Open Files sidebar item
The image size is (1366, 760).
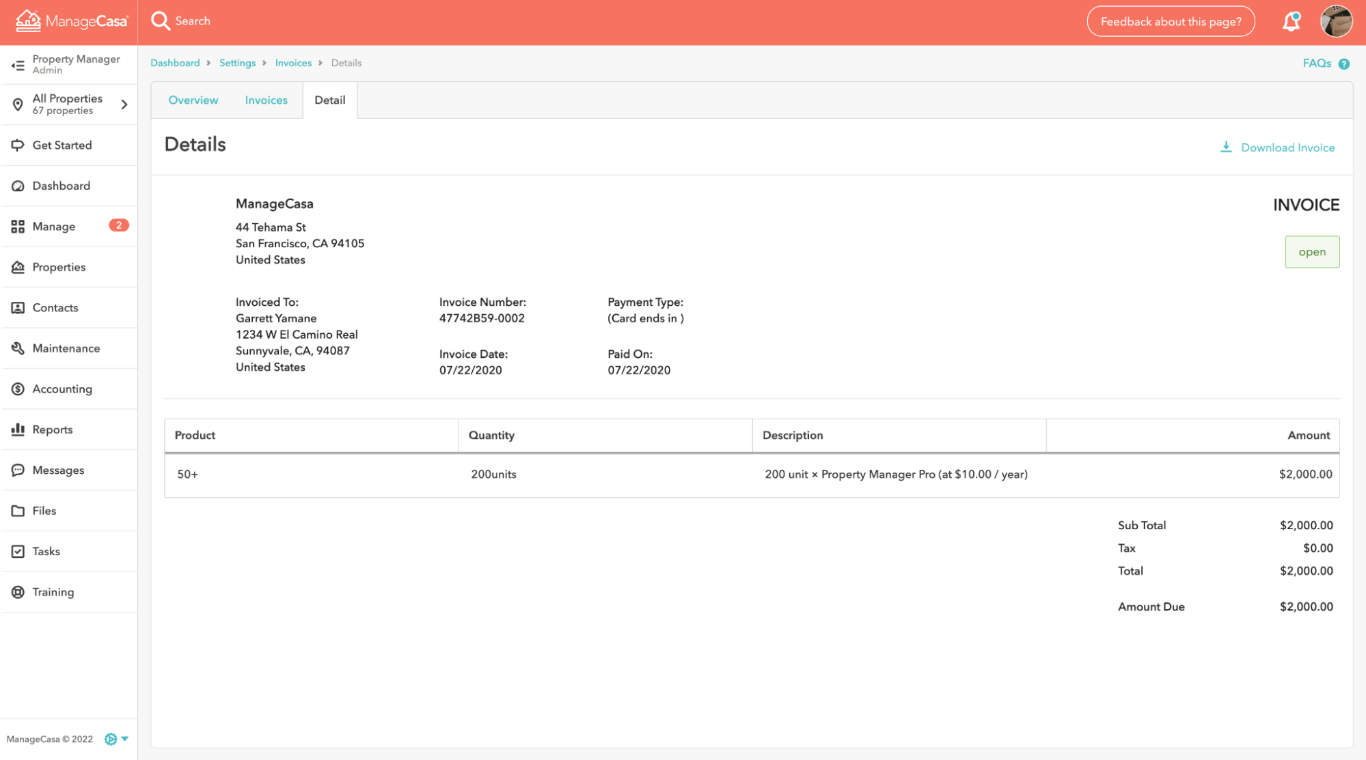tap(68, 511)
